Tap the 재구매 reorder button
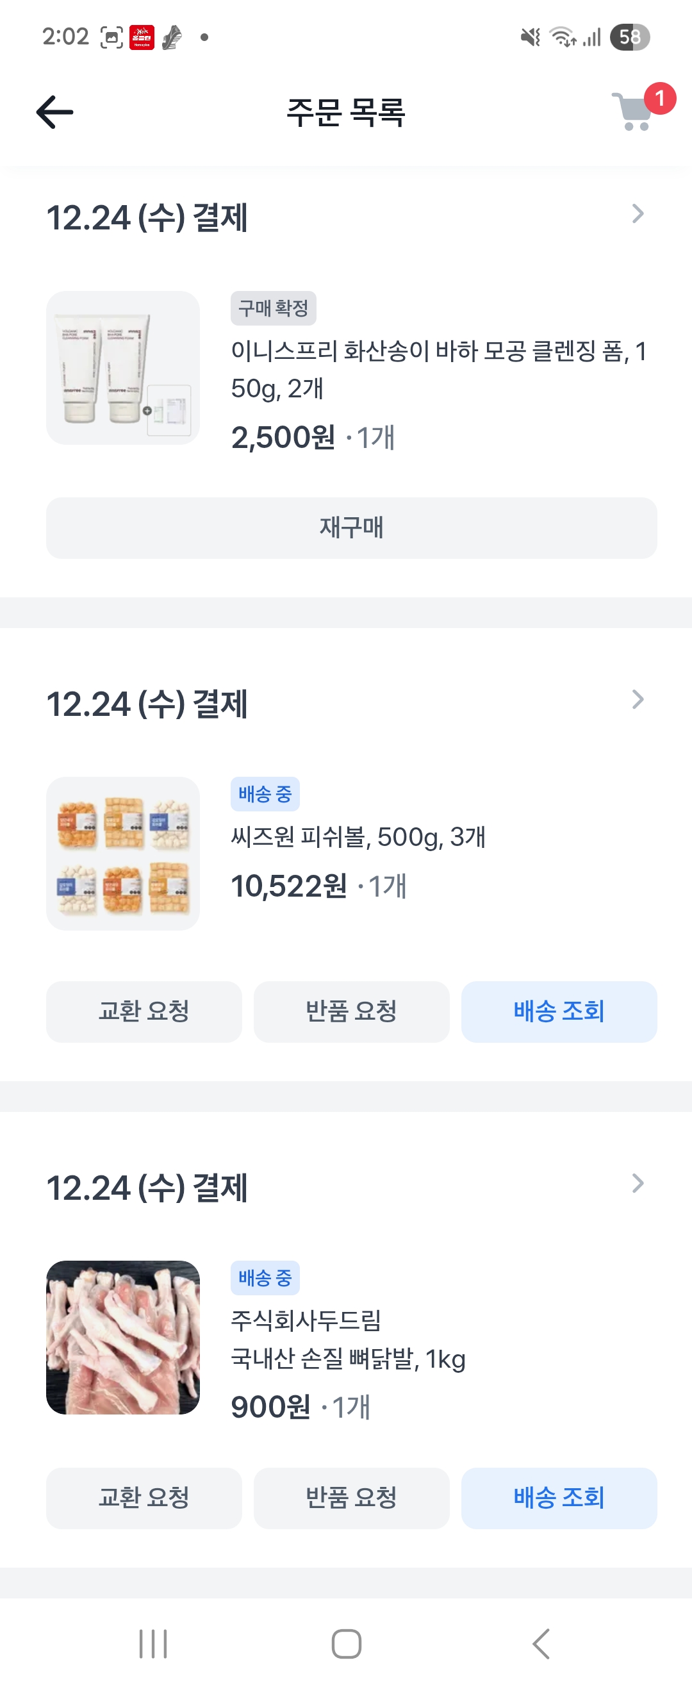692x1692 pixels. [x=351, y=528]
